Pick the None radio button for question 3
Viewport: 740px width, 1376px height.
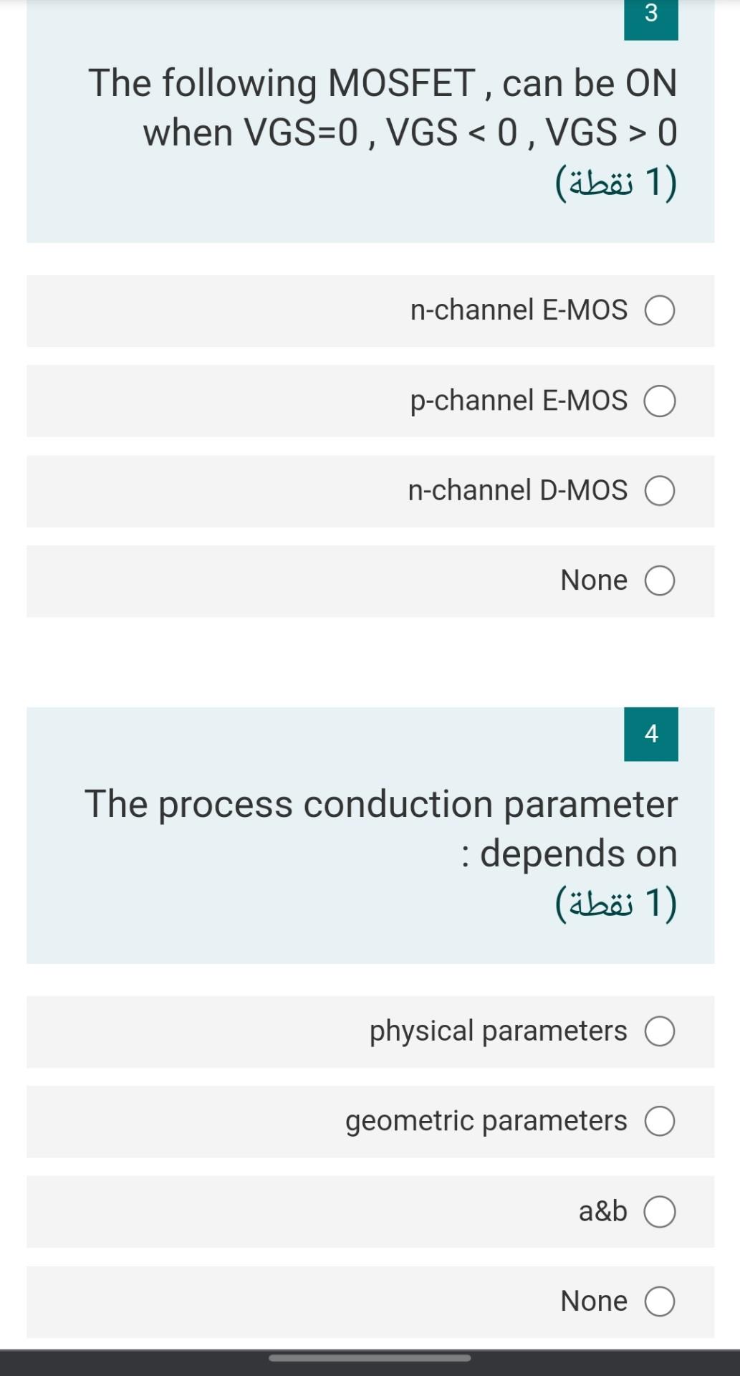pyautogui.click(x=660, y=581)
